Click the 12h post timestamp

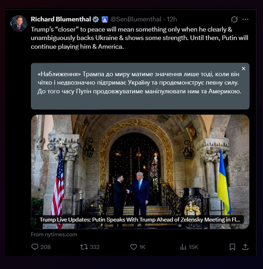point(172,19)
